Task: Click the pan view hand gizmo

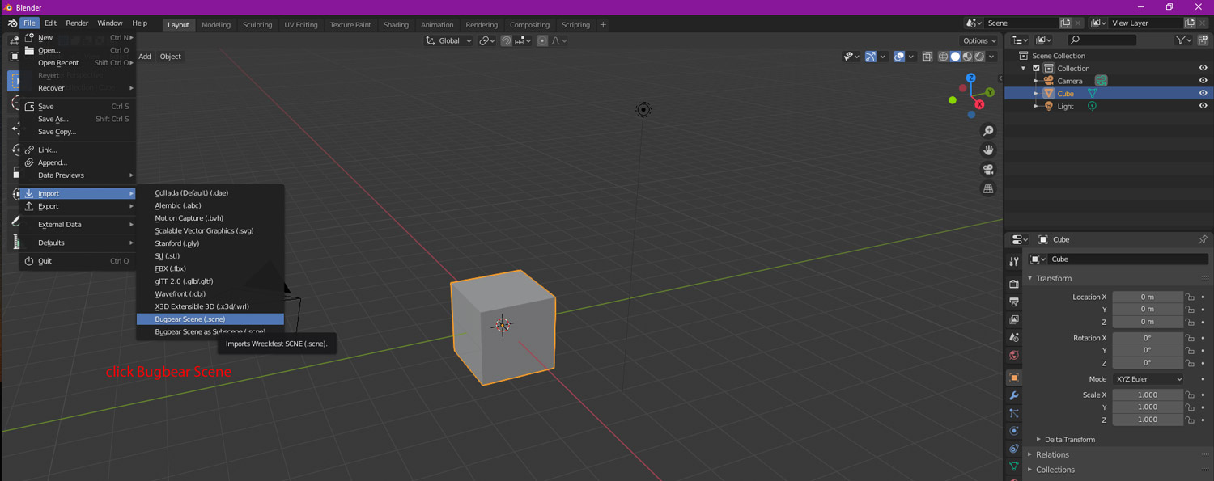Action: (x=988, y=150)
